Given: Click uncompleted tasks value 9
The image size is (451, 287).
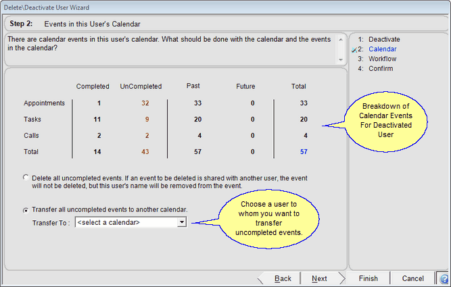Looking at the screenshot, I should click(147, 120).
